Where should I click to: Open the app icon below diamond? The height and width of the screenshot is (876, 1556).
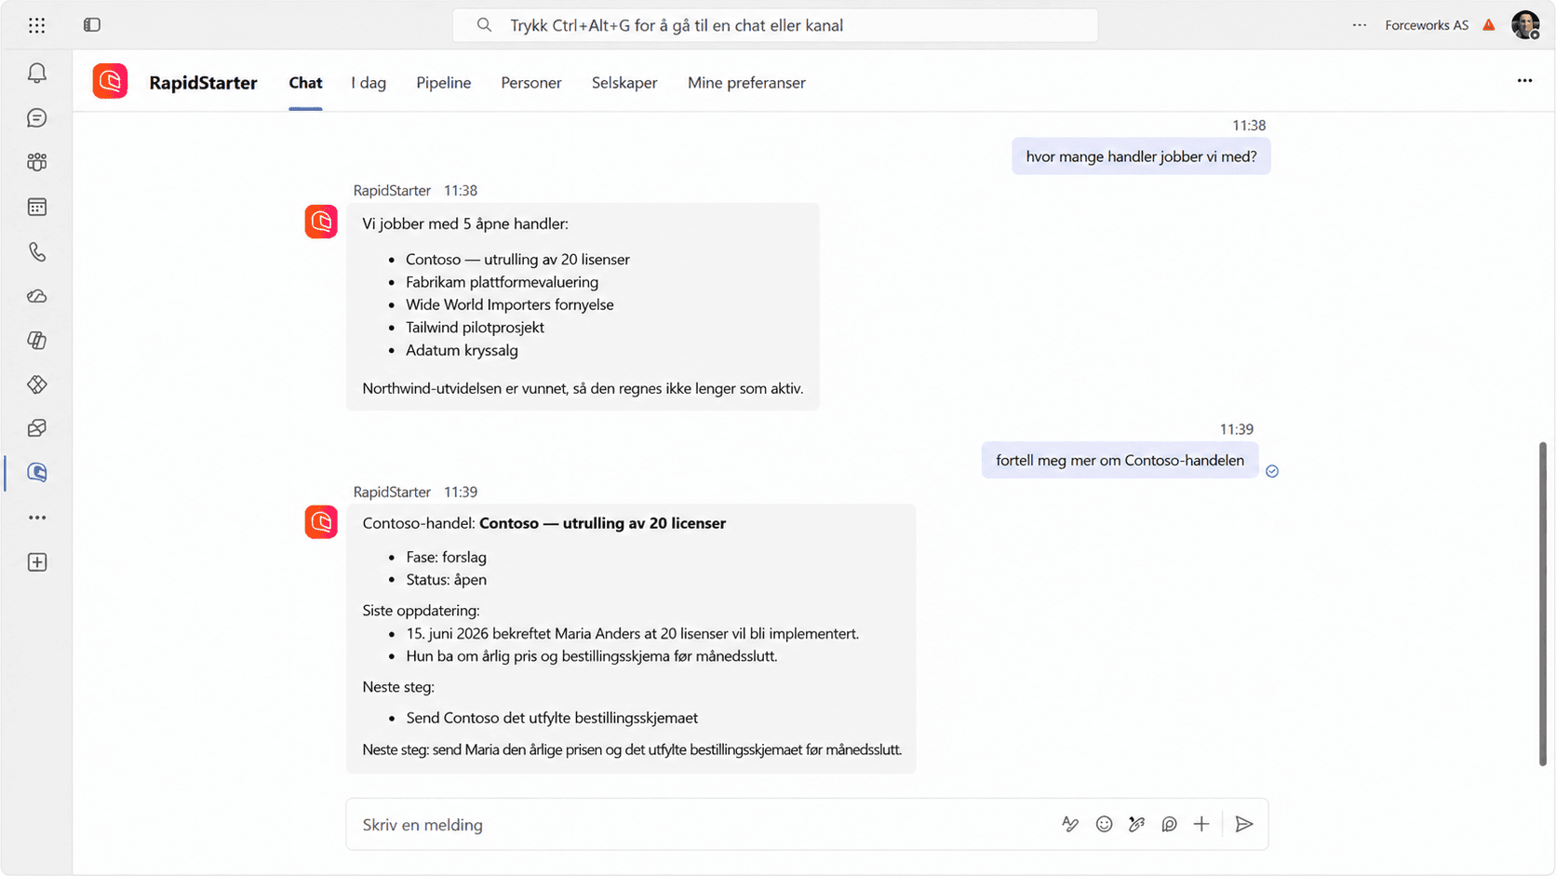pos(37,428)
